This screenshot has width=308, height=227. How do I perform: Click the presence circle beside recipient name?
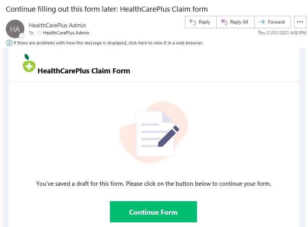coord(39,32)
